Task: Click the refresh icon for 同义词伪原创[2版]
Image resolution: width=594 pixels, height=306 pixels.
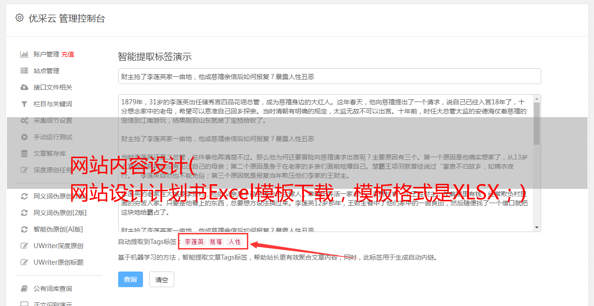Action: [24, 213]
